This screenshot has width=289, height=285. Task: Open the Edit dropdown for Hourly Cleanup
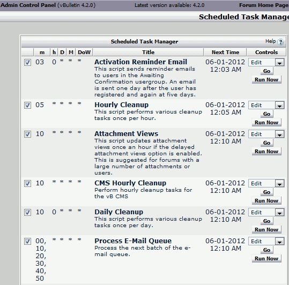[266, 105]
